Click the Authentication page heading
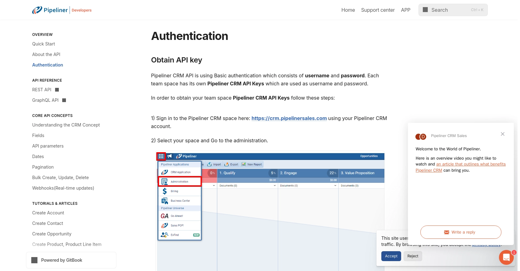Image resolution: width=520 pixels, height=271 pixels. click(189, 36)
